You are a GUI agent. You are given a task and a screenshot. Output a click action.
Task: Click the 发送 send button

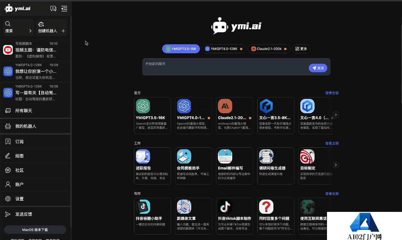[x=318, y=68]
